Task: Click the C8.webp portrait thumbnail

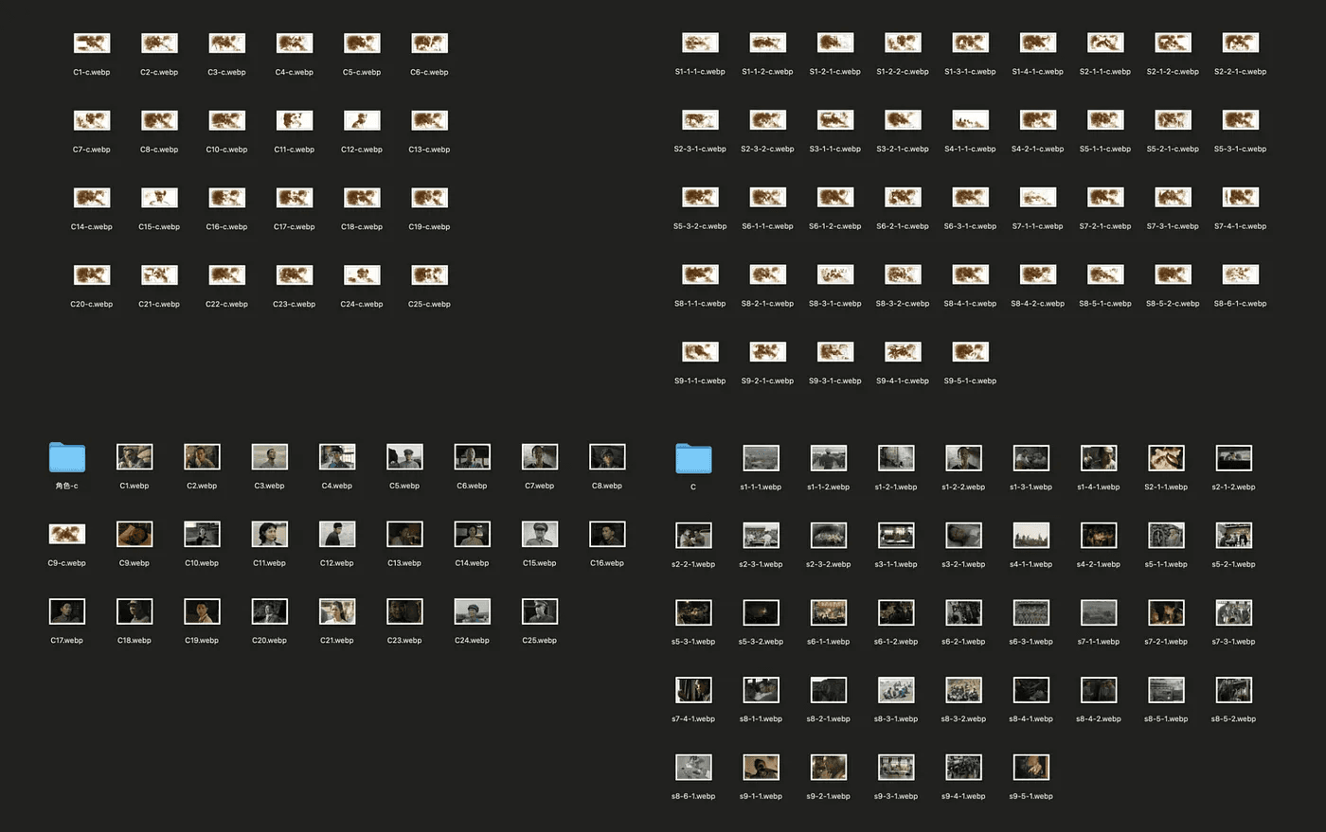Action: coord(607,457)
